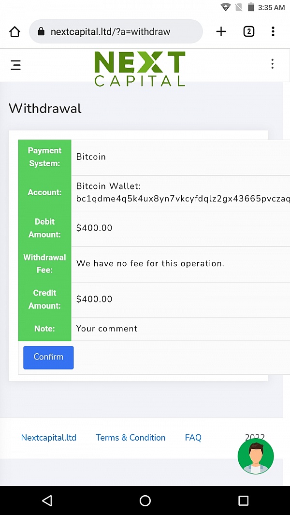Click the blue Confirm button
The image size is (290, 515).
(48, 358)
